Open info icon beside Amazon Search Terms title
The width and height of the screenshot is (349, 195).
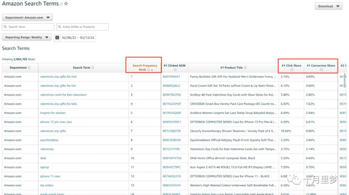coord(61,4)
